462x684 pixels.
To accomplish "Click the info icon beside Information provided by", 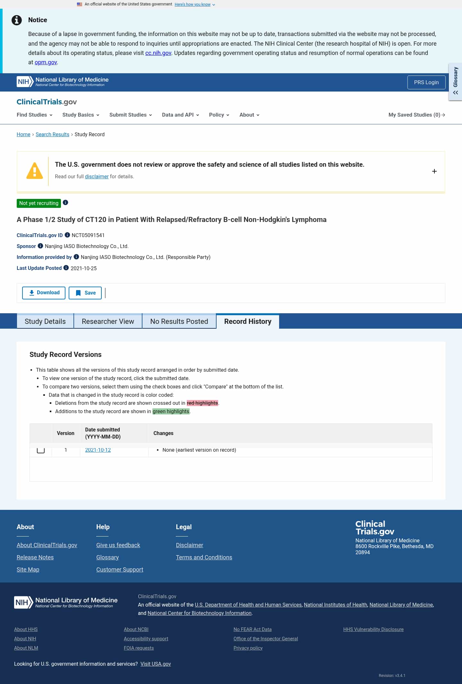I will point(76,257).
